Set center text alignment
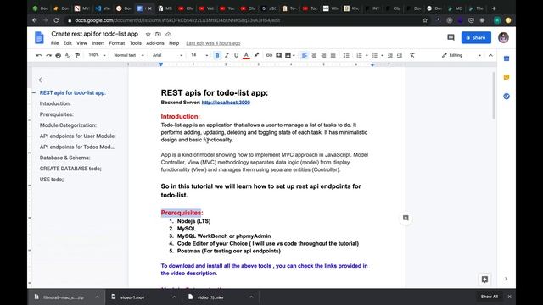 tap(314, 55)
